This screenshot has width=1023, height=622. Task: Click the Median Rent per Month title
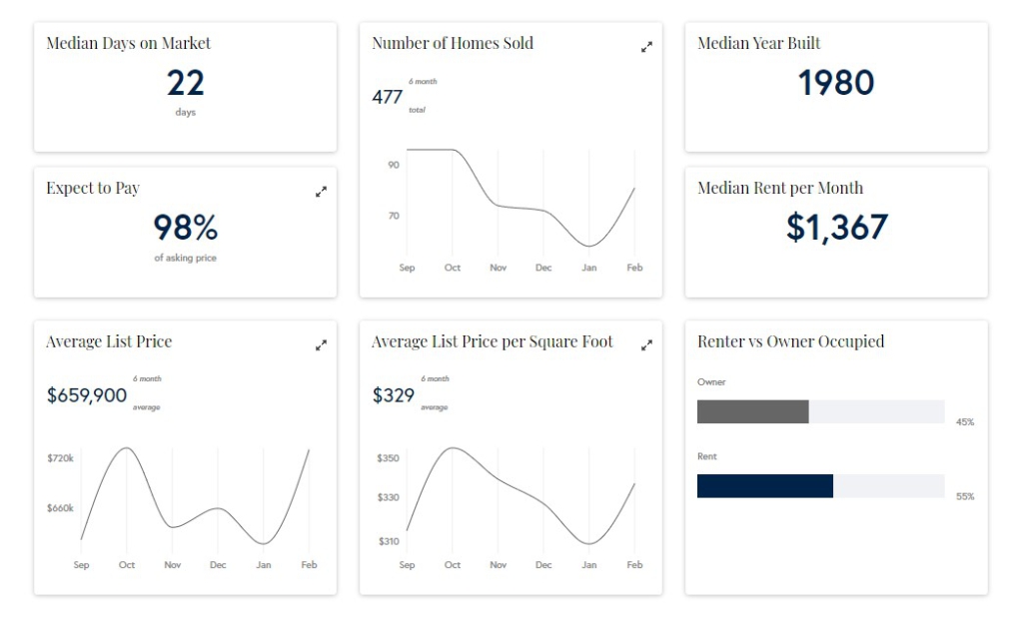(779, 188)
